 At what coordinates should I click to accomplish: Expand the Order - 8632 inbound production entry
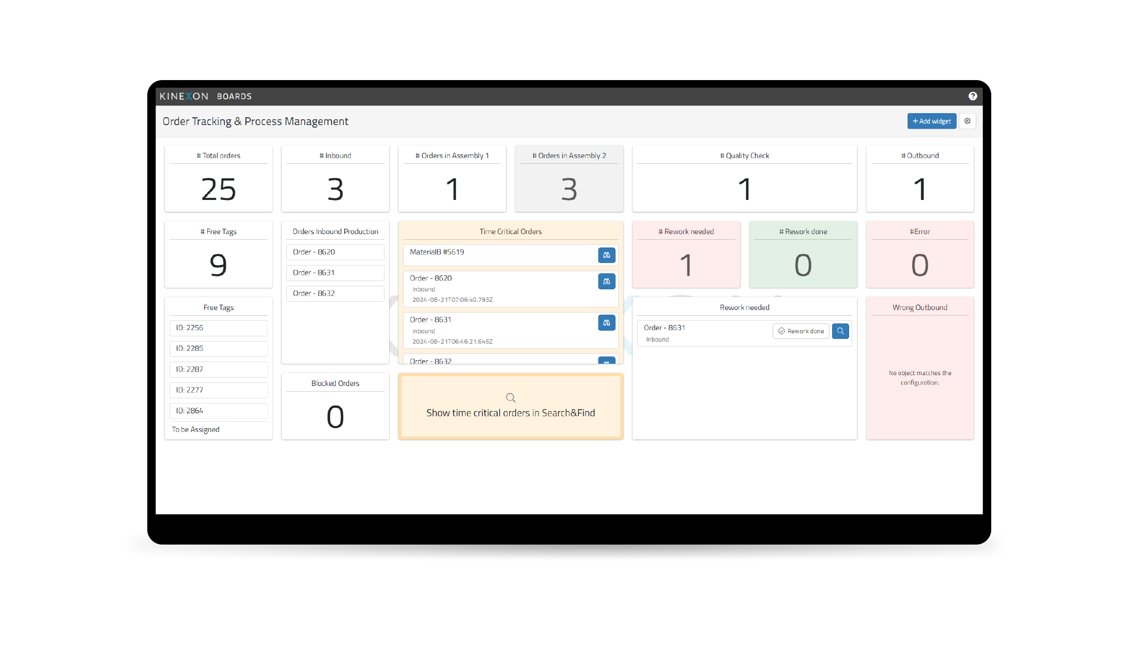tap(335, 293)
